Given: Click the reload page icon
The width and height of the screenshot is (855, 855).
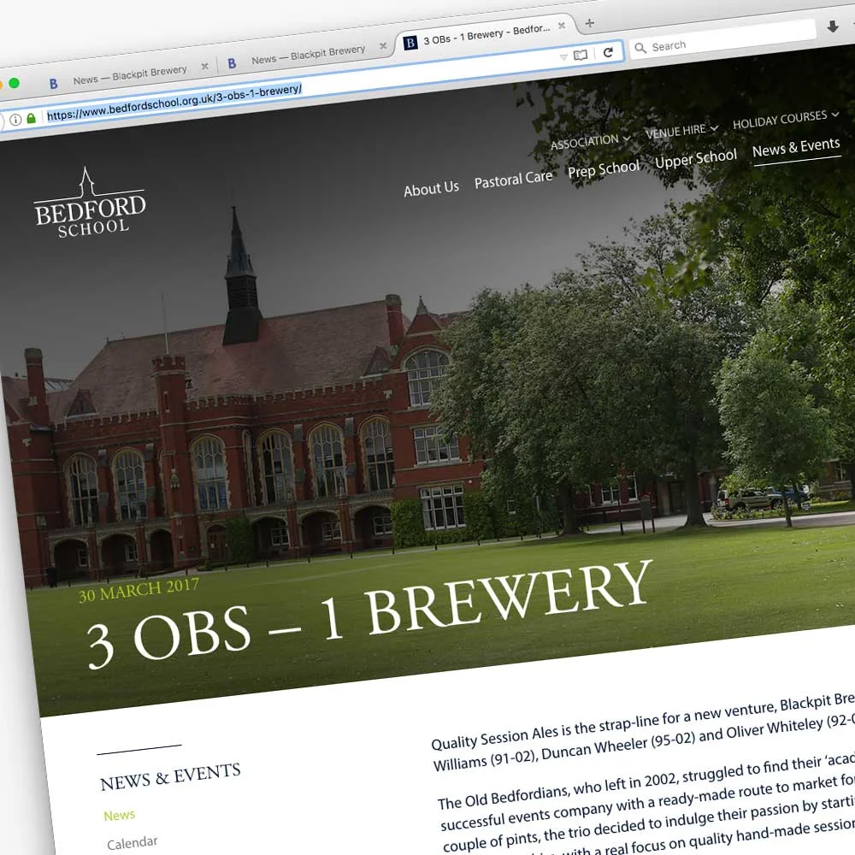Looking at the screenshot, I should [608, 52].
